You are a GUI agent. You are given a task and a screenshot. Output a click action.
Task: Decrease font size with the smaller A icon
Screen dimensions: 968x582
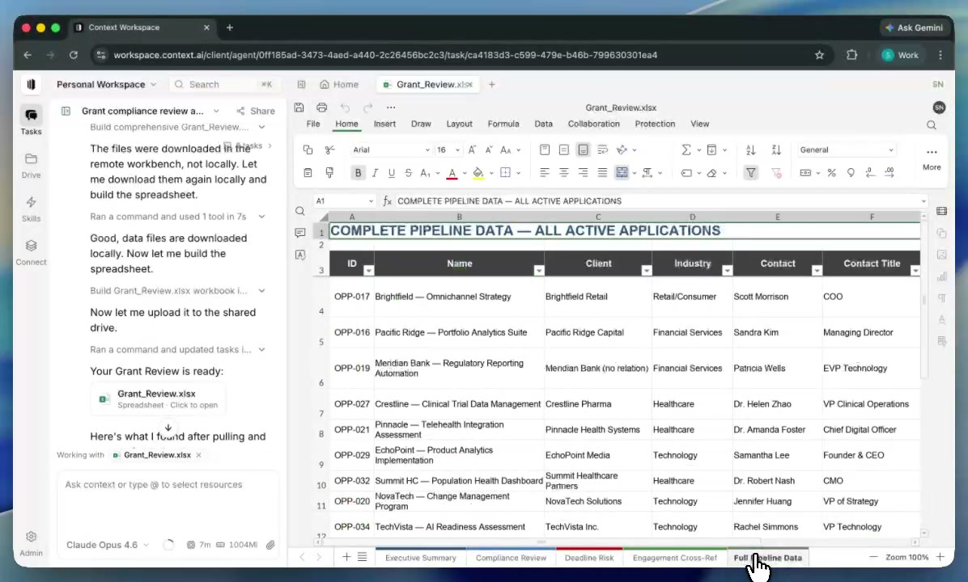[x=488, y=150]
